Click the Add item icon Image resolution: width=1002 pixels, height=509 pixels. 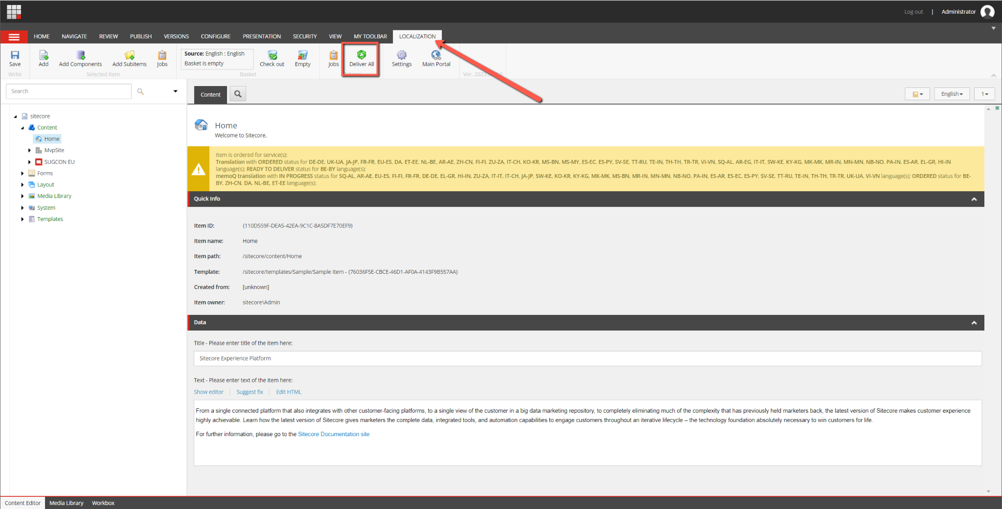click(x=44, y=58)
